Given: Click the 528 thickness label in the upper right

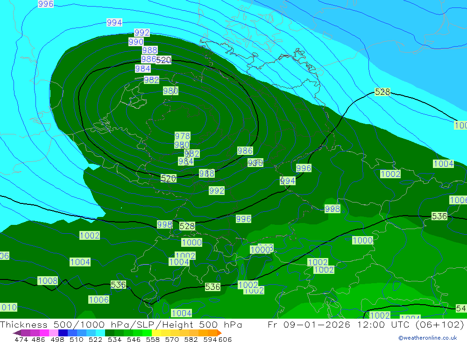Looking at the screenshot, I should point(382,92).
